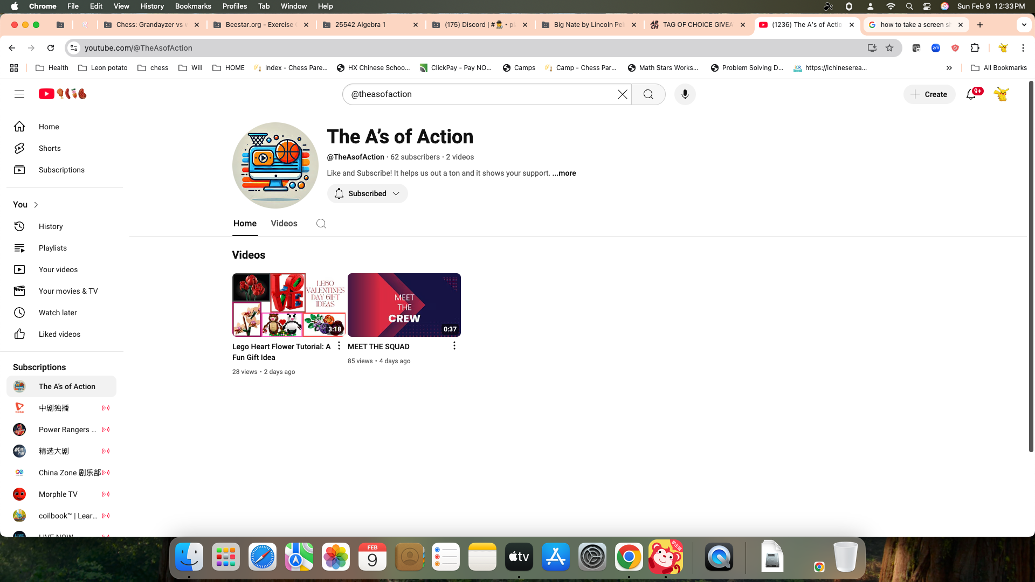Select the channel Home tab

point(245,224)
